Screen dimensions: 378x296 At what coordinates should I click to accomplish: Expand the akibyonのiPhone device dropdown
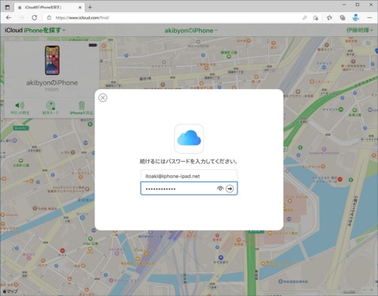pos(191,30)
